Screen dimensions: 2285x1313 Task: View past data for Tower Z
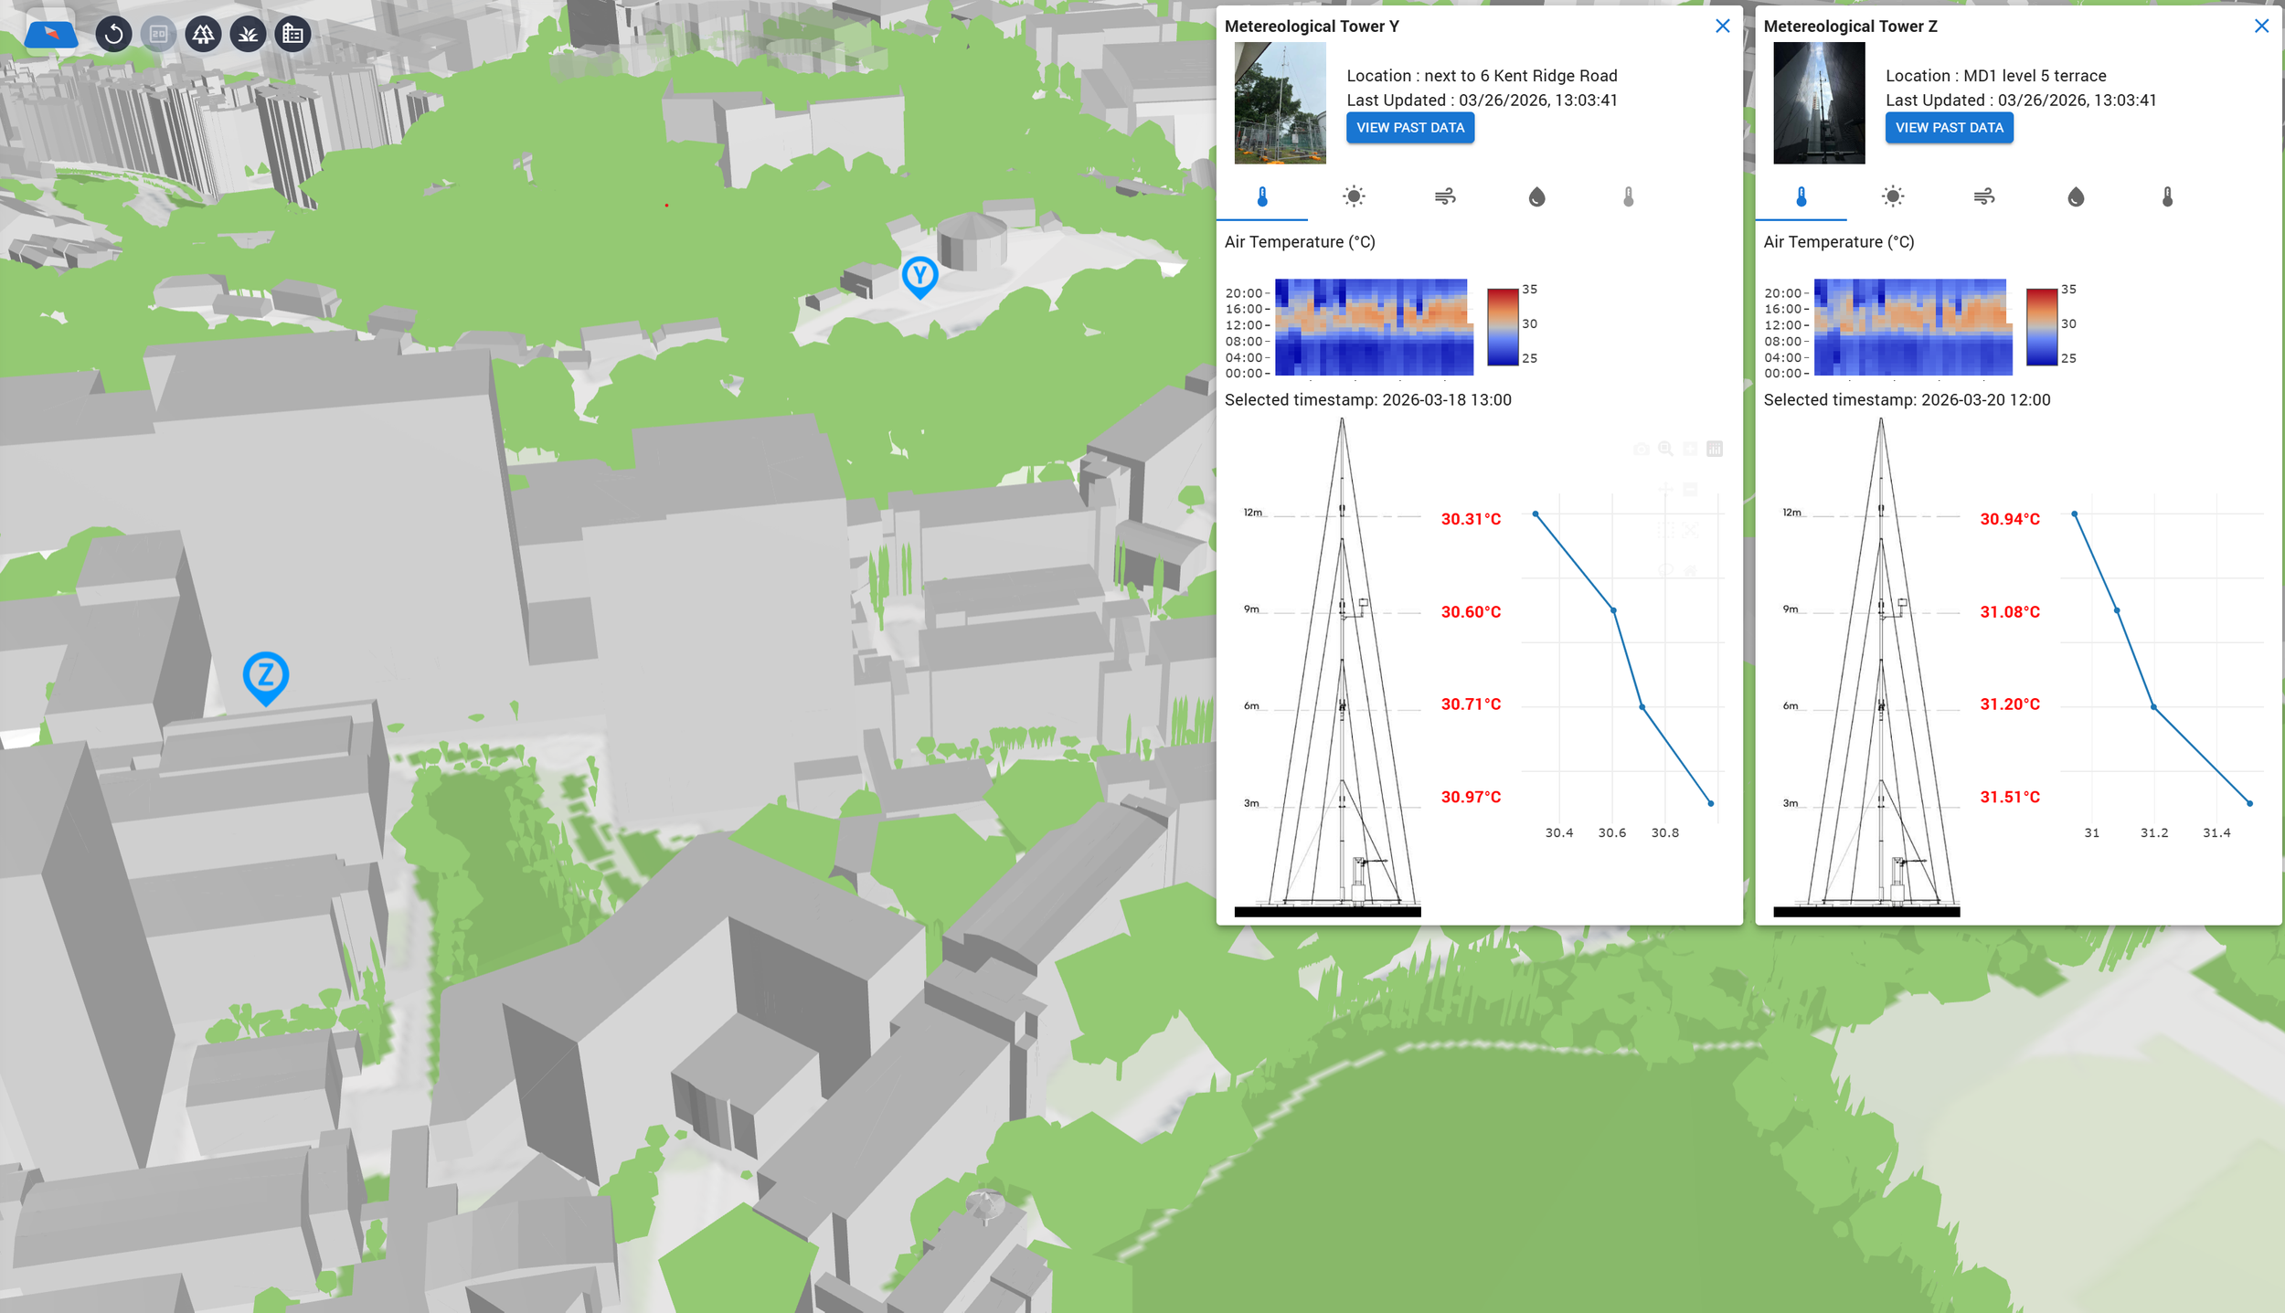1949,128
